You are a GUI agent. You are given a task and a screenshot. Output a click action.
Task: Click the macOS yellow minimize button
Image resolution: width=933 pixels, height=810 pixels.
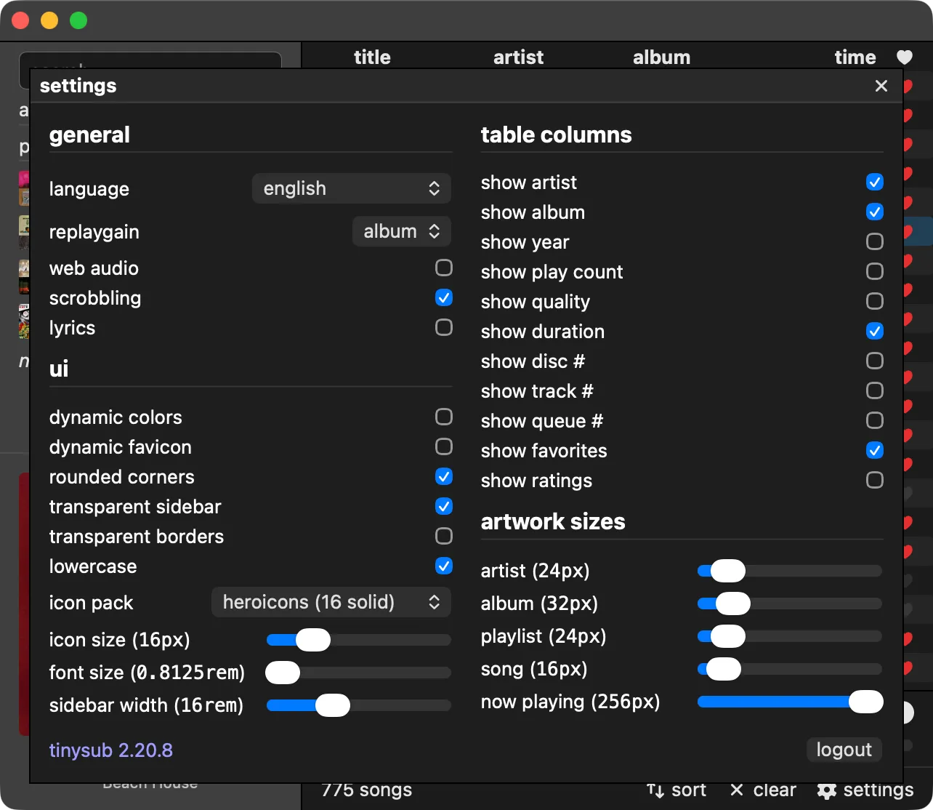(x=49, y=21)
